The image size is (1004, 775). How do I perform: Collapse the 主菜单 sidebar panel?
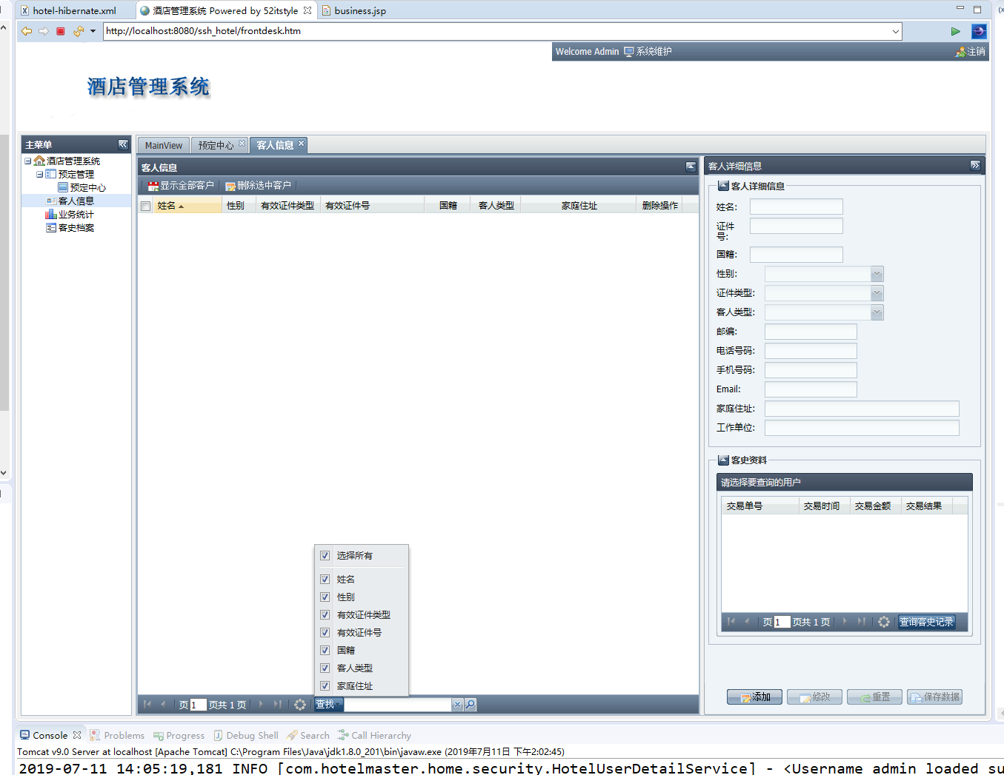(123, 144)
